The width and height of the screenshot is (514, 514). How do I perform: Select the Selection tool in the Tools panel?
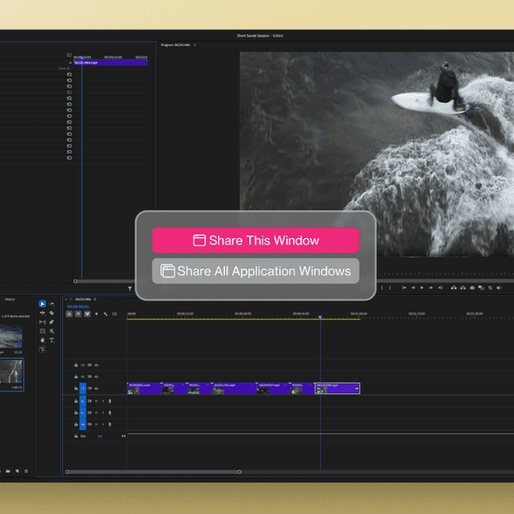click(x=42, y=304)
